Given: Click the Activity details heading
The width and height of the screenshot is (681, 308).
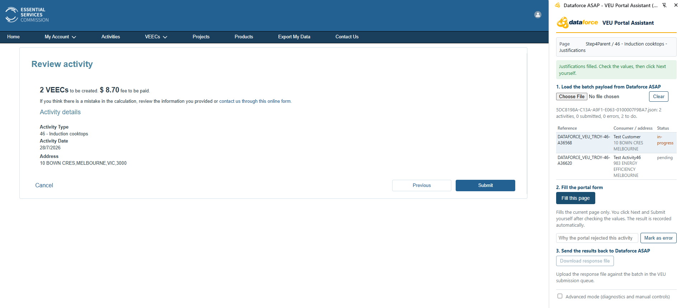Looking at the screenshot, I should 60,112.
